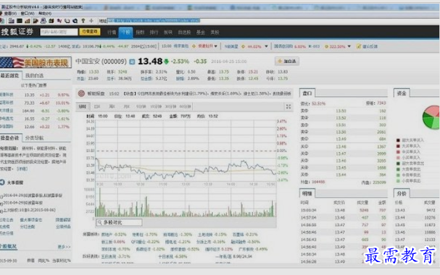
Task: Click the computer monitor toolbar icon
Action: coord(43,21)
